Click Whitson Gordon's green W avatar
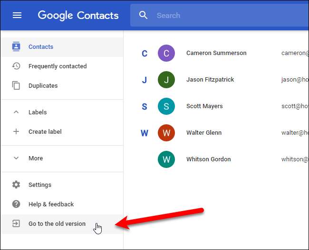 tap(166, 159)
